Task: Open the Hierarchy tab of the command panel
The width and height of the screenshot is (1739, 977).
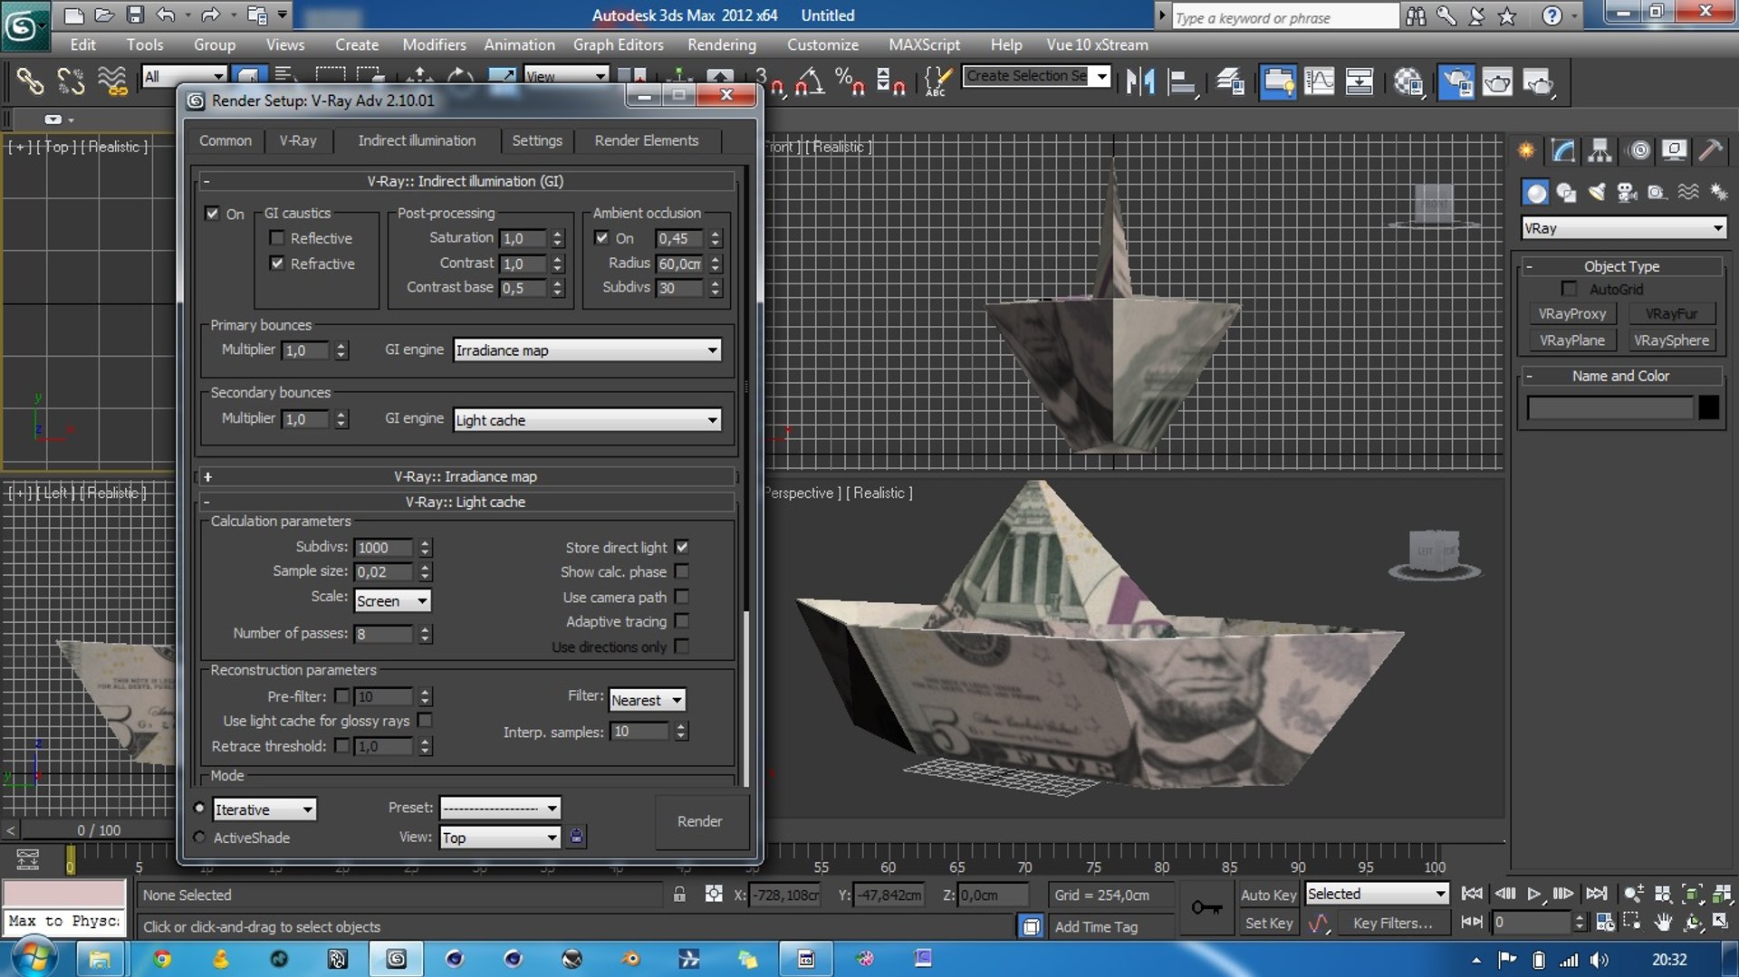Action: click(1600, 150)
